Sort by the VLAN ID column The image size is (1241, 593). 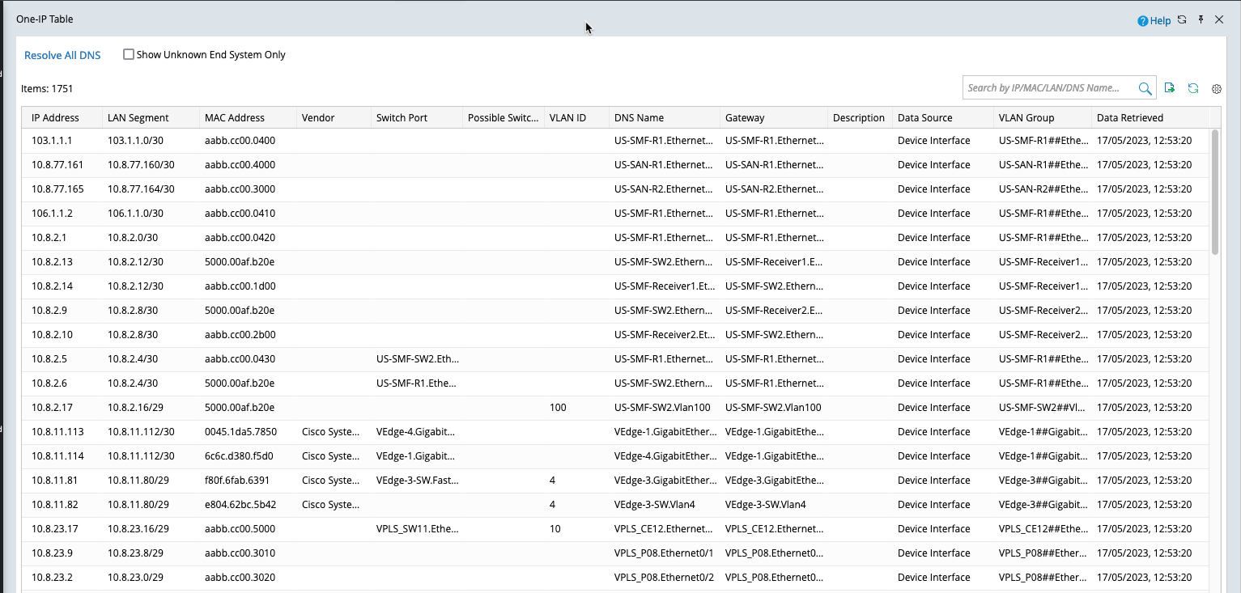point(567,117)
